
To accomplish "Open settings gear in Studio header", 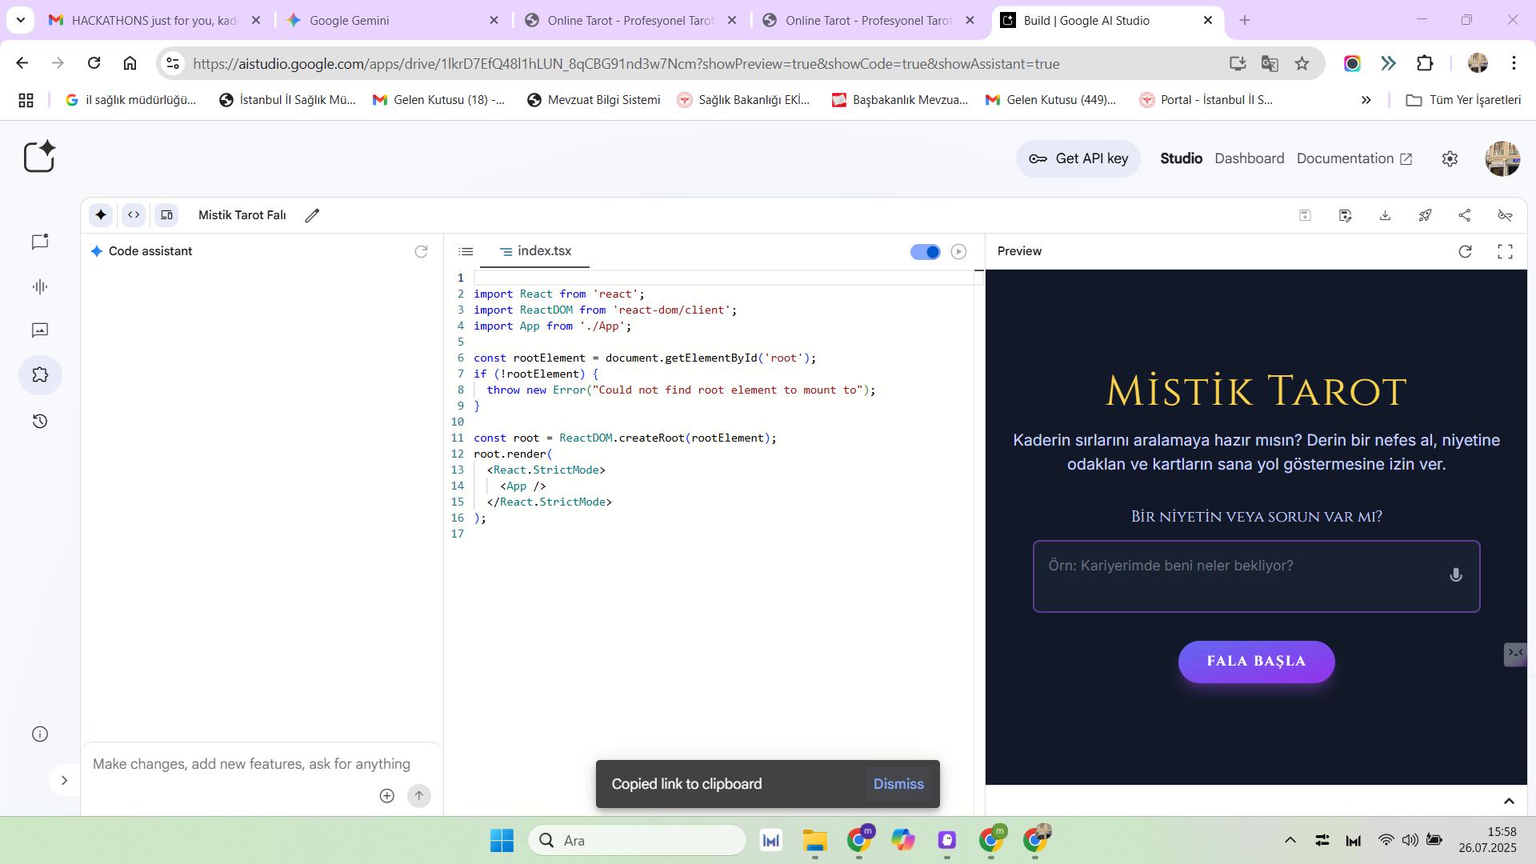I will [1450, 158].
